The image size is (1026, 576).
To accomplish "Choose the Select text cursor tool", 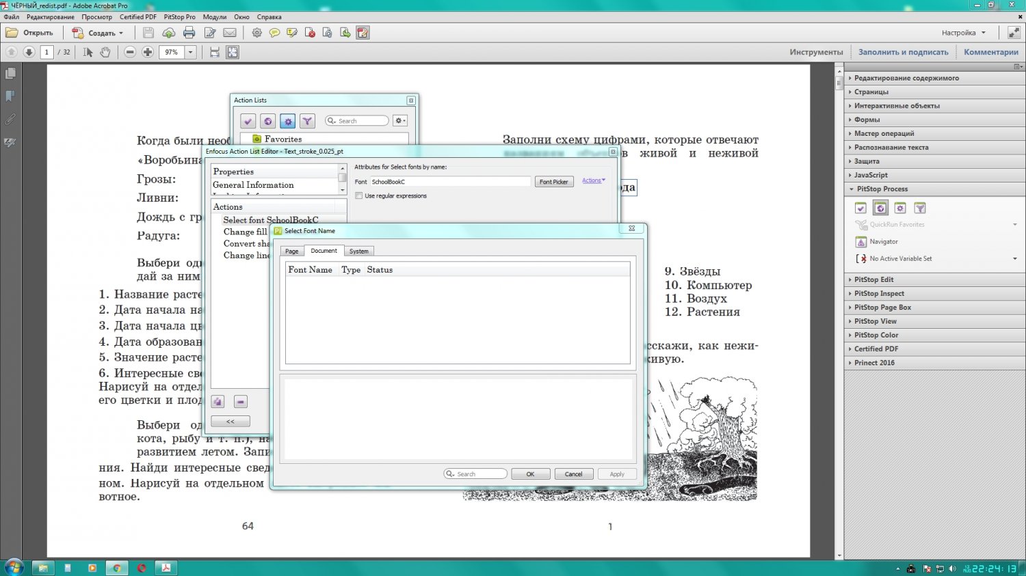I will (88, 52).
